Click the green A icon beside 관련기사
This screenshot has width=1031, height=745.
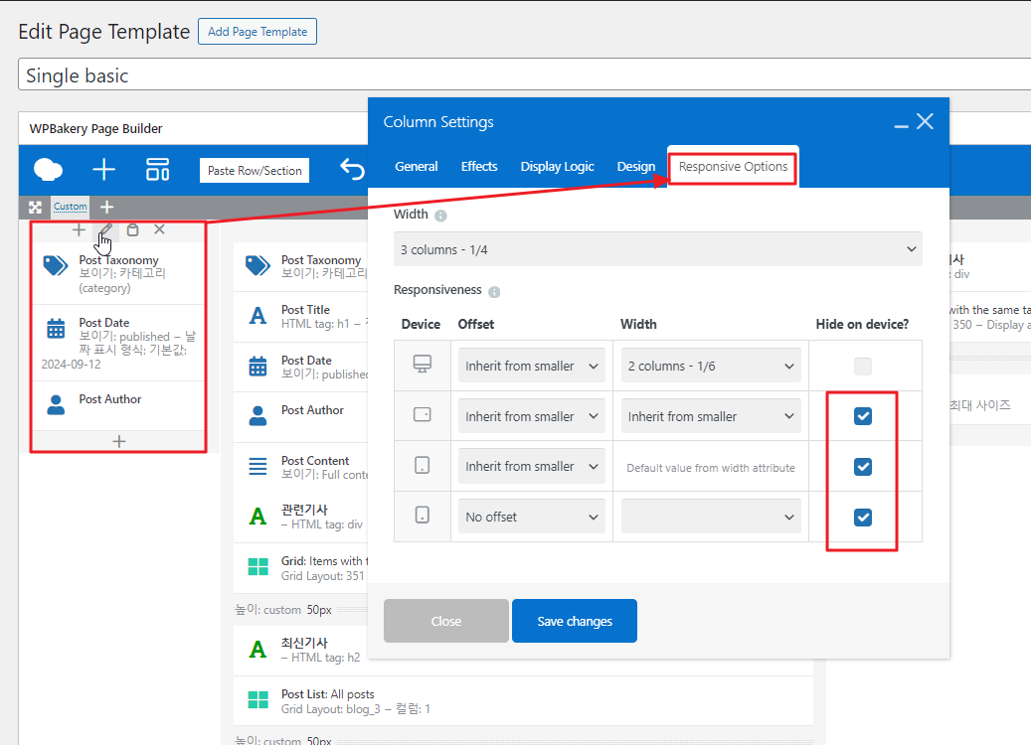[x=258, y=517]
